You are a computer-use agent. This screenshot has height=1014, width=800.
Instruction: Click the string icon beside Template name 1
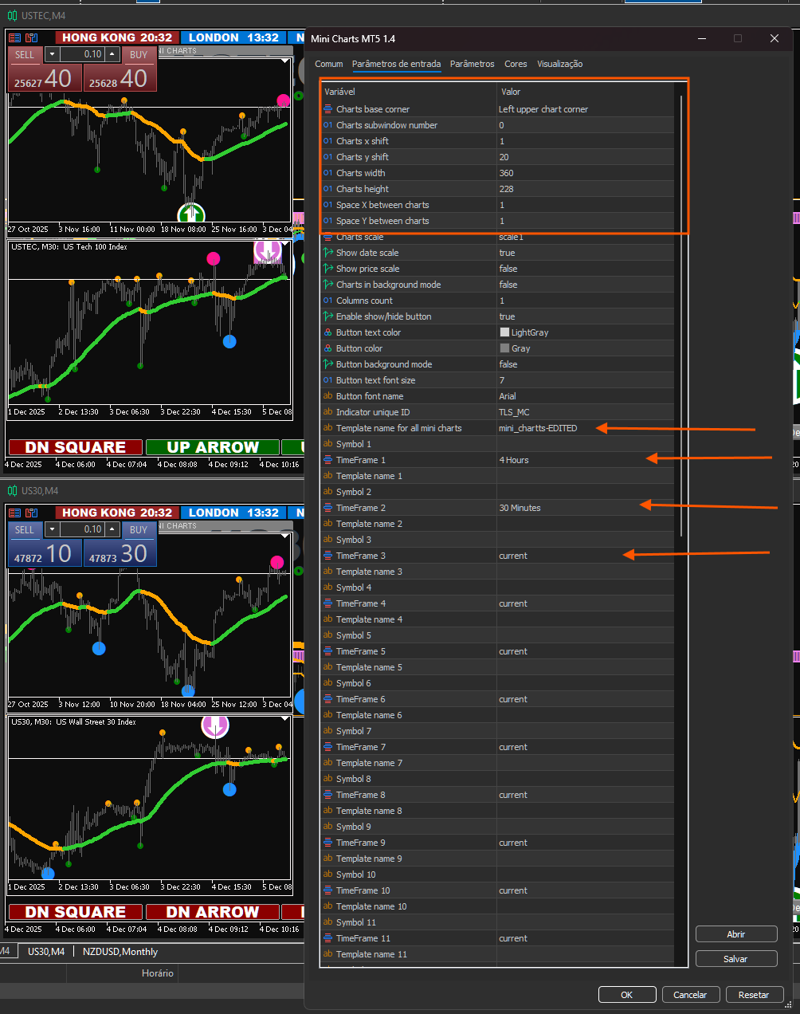pyautogui.click(x=327, y=476)
